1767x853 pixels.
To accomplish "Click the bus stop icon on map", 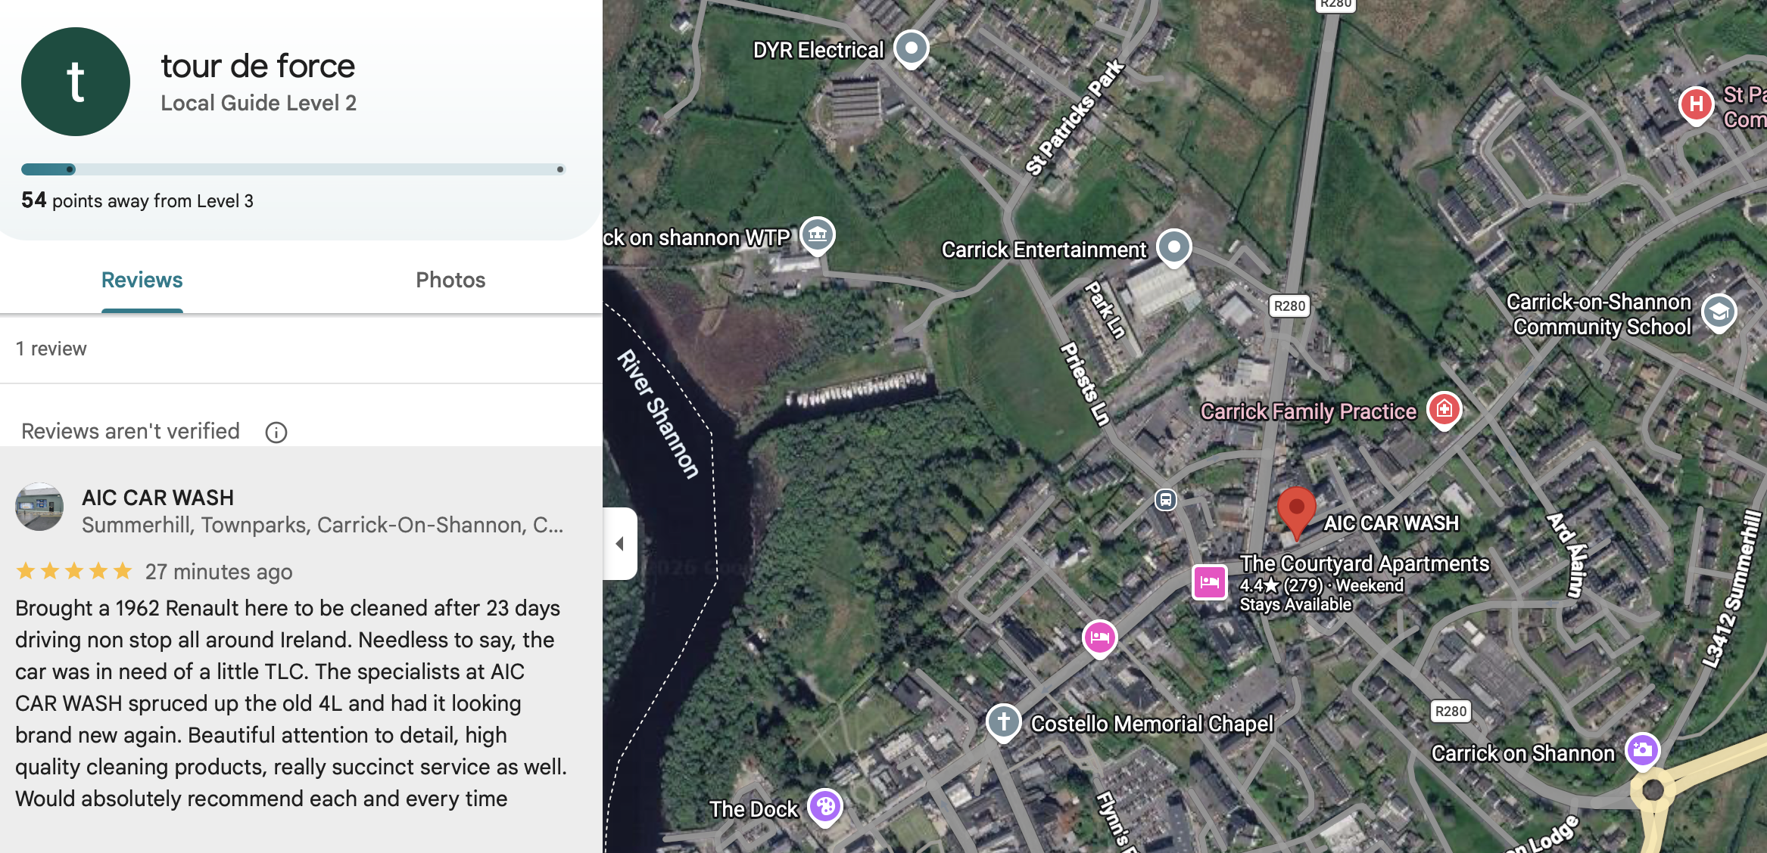I will point(1165,499).
